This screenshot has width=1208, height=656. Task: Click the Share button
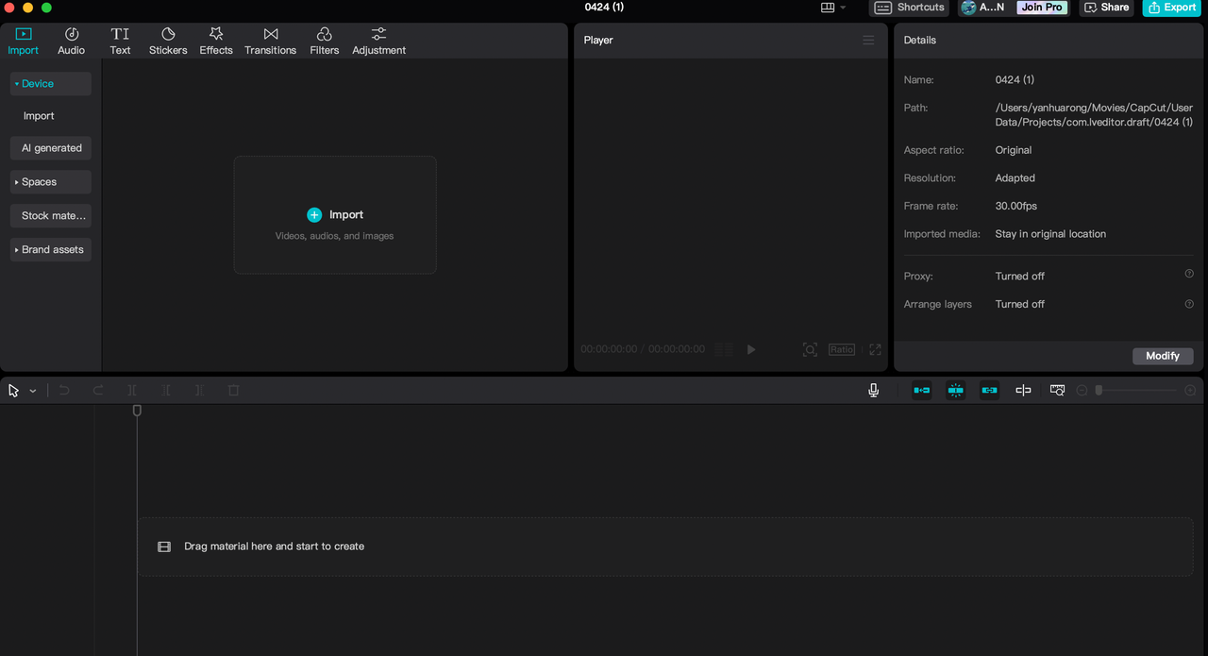[1106, 8]
